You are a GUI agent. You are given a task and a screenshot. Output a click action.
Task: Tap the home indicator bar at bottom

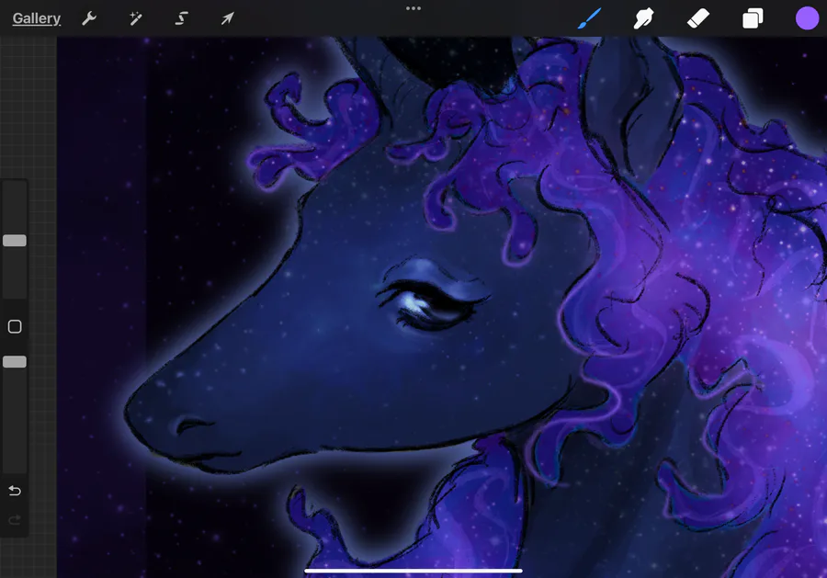pyautogui.click(x=413, y=571)
